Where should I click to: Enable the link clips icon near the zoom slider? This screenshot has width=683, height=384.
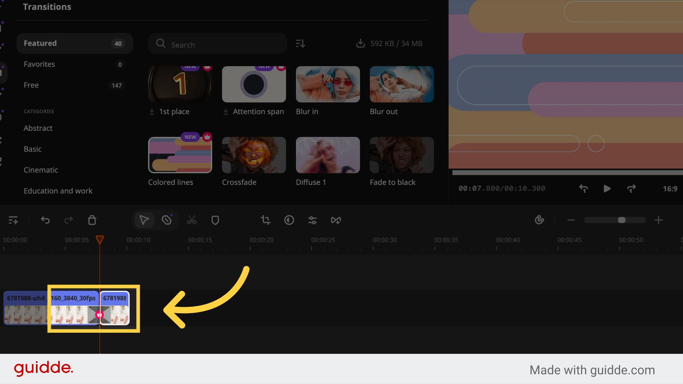coord(539,220)
